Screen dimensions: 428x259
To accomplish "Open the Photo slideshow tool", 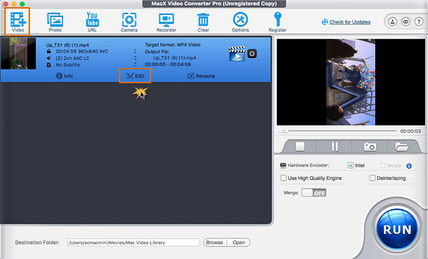I will [x=55, y=22].
